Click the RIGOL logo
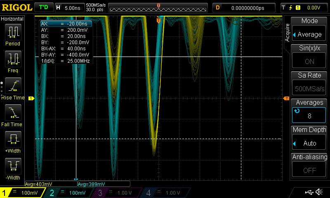Screen dimensions: 330x198 click(17, 8)
